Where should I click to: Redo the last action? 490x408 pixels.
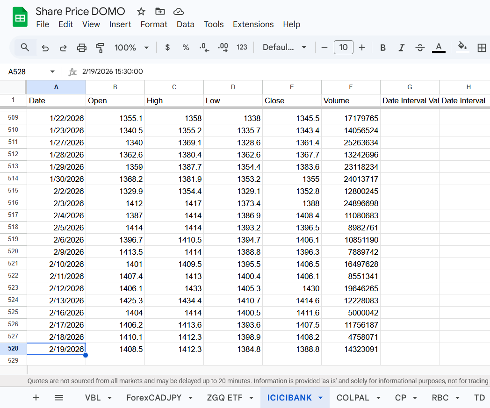pyautogui.click(x=63, y=48)
